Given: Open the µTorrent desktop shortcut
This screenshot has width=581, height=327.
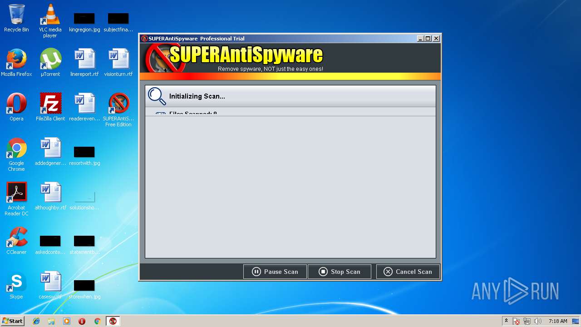Looking at the screenshot, I should point(50,63).
